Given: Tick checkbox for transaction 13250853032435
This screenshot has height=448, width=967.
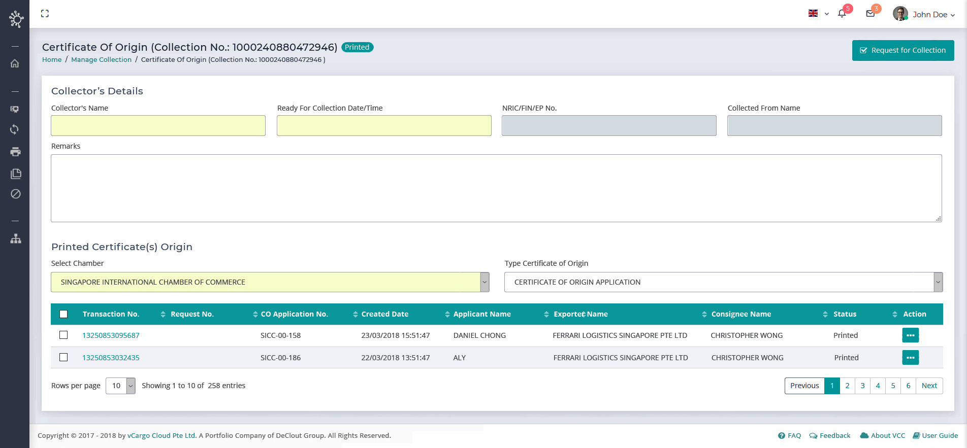Looking at the screenshot, I should 63,357.
